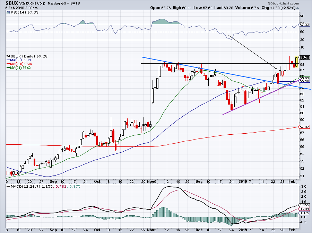Click the SBUX (Daily) 69.28 legend

[x=29, y=56]
